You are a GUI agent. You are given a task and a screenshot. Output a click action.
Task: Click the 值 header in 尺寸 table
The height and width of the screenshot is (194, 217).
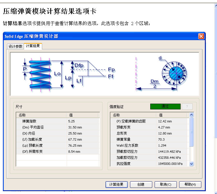(82, 115)
